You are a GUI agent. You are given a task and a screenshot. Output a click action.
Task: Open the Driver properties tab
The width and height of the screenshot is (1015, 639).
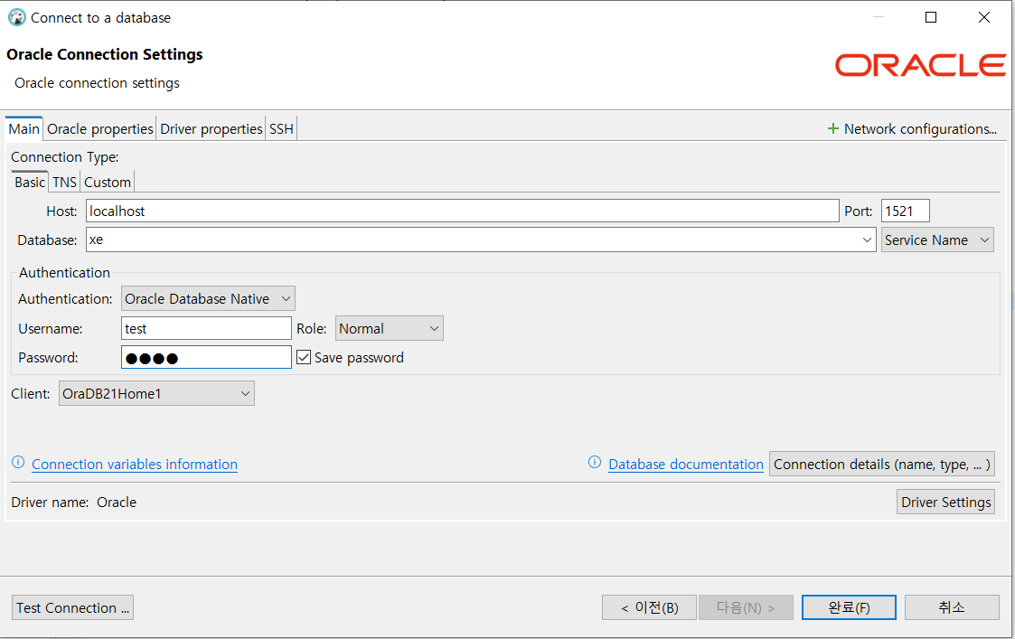click(211, 129)
